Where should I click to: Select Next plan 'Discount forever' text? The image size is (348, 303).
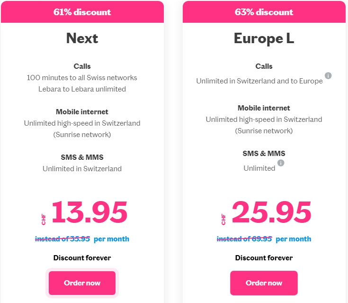click(x=82, y=257)
